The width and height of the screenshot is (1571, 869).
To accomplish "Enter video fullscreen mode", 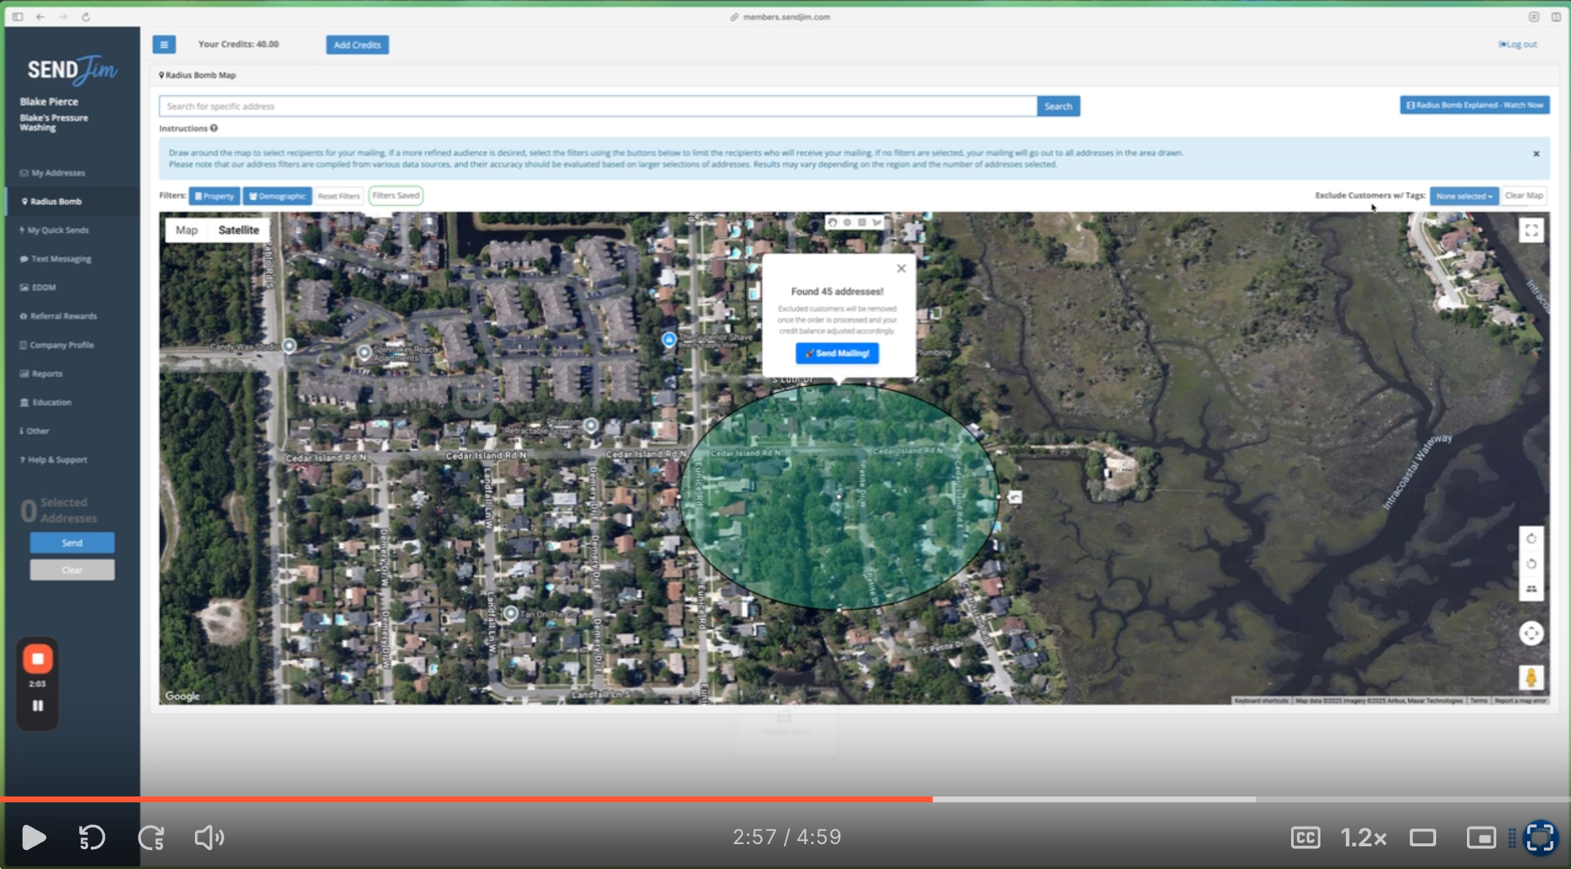I will click(x=1539, y=837).
